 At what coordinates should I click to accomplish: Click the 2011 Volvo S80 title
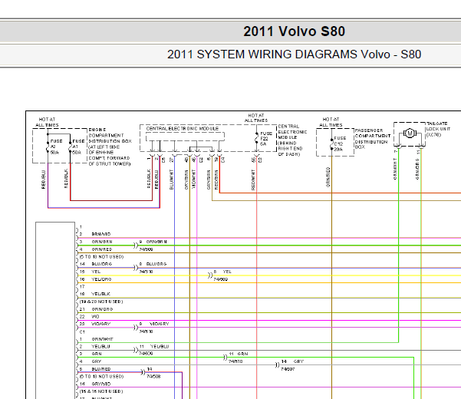294,31
